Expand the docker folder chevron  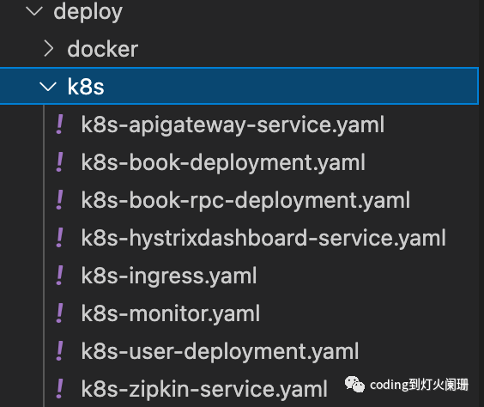coord(49,49)
